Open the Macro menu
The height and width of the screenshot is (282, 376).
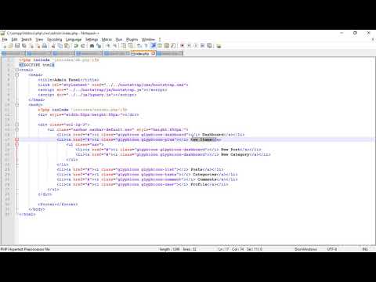click(x=107, y=39)
